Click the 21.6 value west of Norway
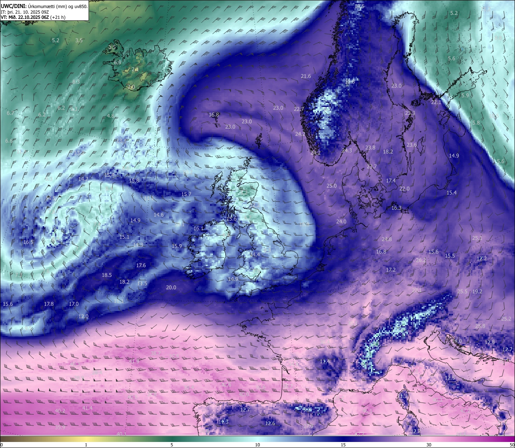515x448 pixels. [x=306, y=76]
